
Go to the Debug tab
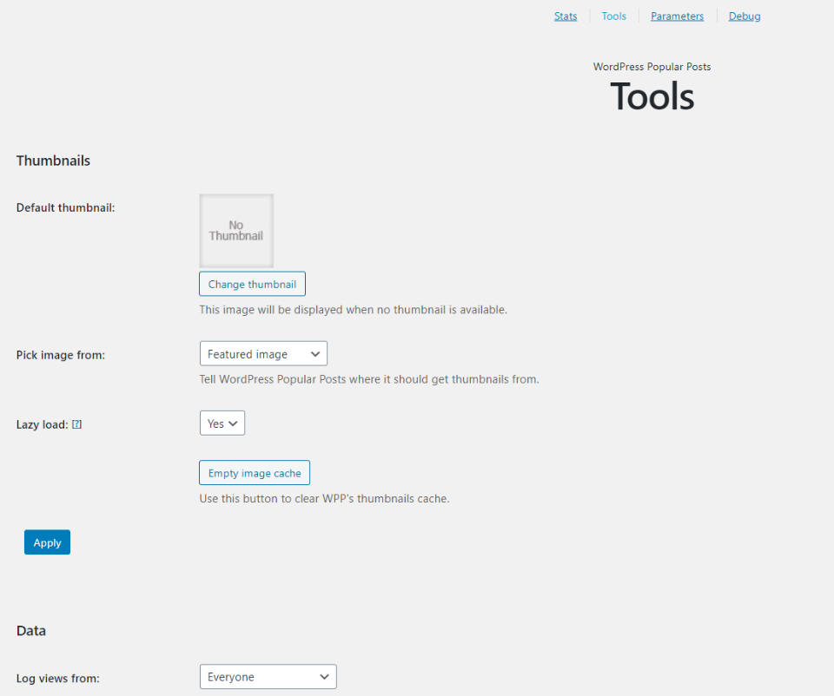(745, 16)
